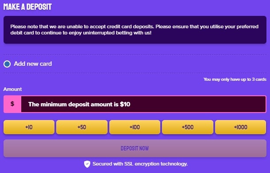Click the debit card line in the notice
270x173 pixels.
click(81, 33)
